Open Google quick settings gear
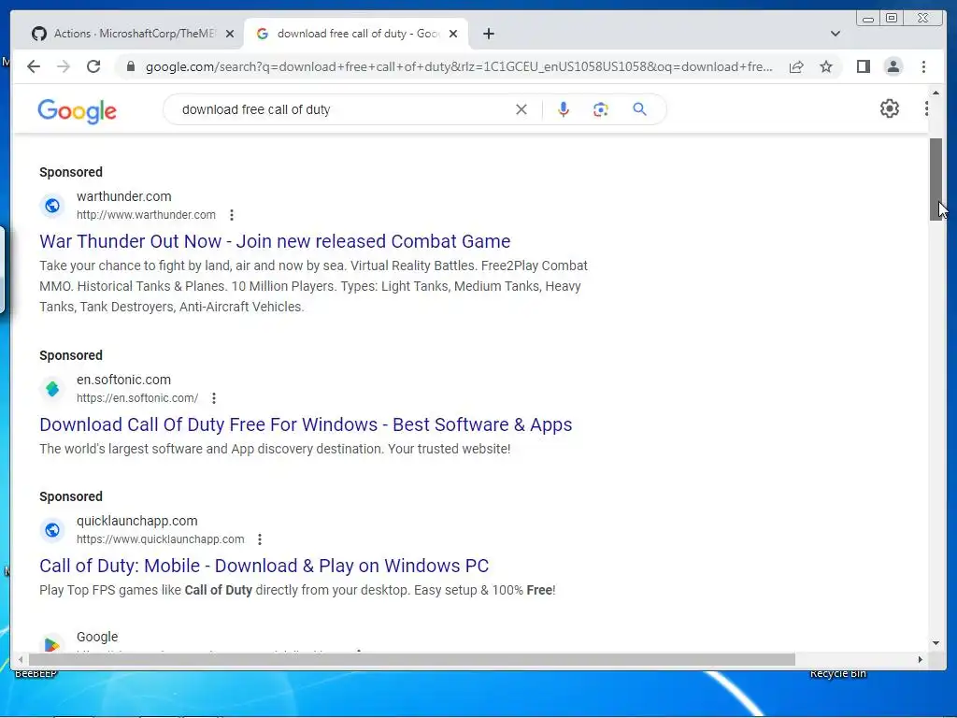Image resolution: width=957 pixels, height=718 pixels. pyautogui.click(x=890, y=108)
